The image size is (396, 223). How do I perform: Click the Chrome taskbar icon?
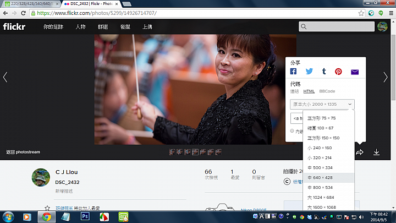46,217
